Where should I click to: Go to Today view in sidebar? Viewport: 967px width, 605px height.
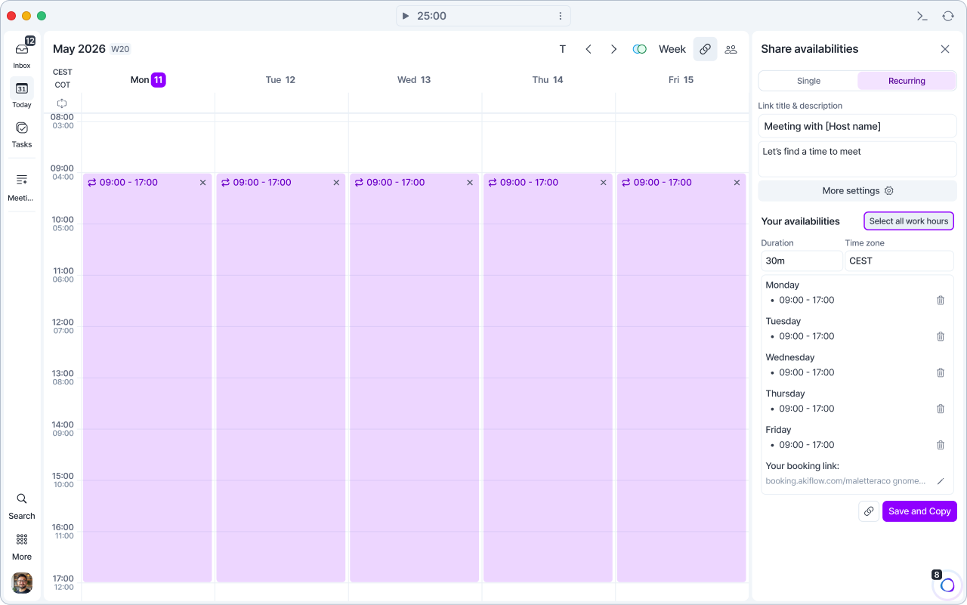tap(22, 94)
